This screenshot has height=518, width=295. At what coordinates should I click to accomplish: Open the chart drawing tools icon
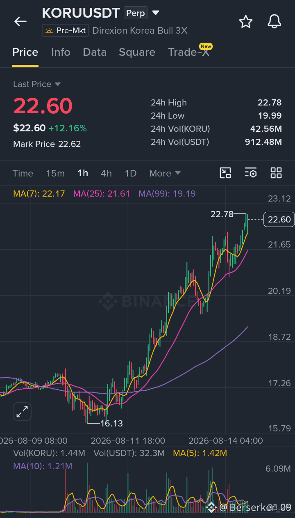(x=225, y=173)
